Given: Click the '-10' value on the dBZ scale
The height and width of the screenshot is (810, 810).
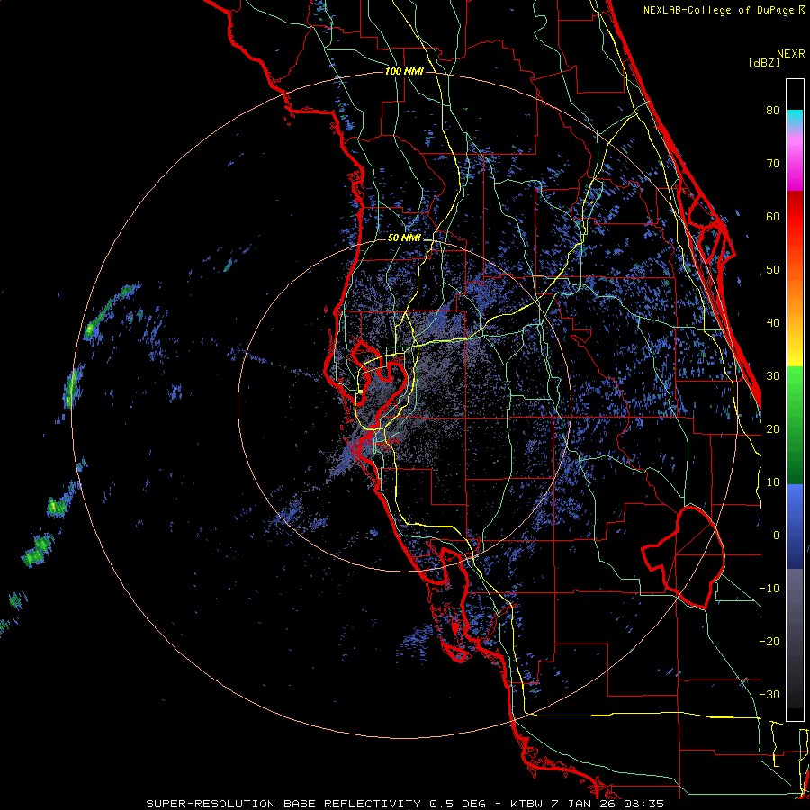Looking at the screenshot, I should [769, 589].
